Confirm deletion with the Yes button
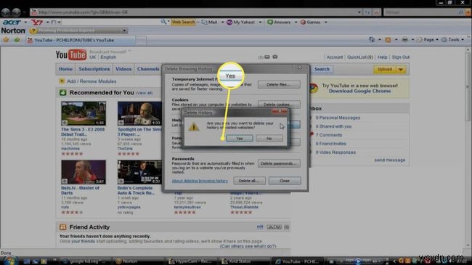This screenshot has height=265, width=472. [240, 139]
